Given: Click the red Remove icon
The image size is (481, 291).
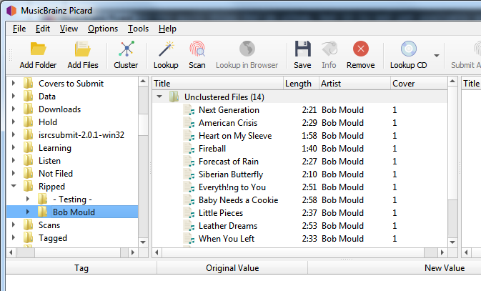Looking at the screenshot, I should tap(361, 49).
